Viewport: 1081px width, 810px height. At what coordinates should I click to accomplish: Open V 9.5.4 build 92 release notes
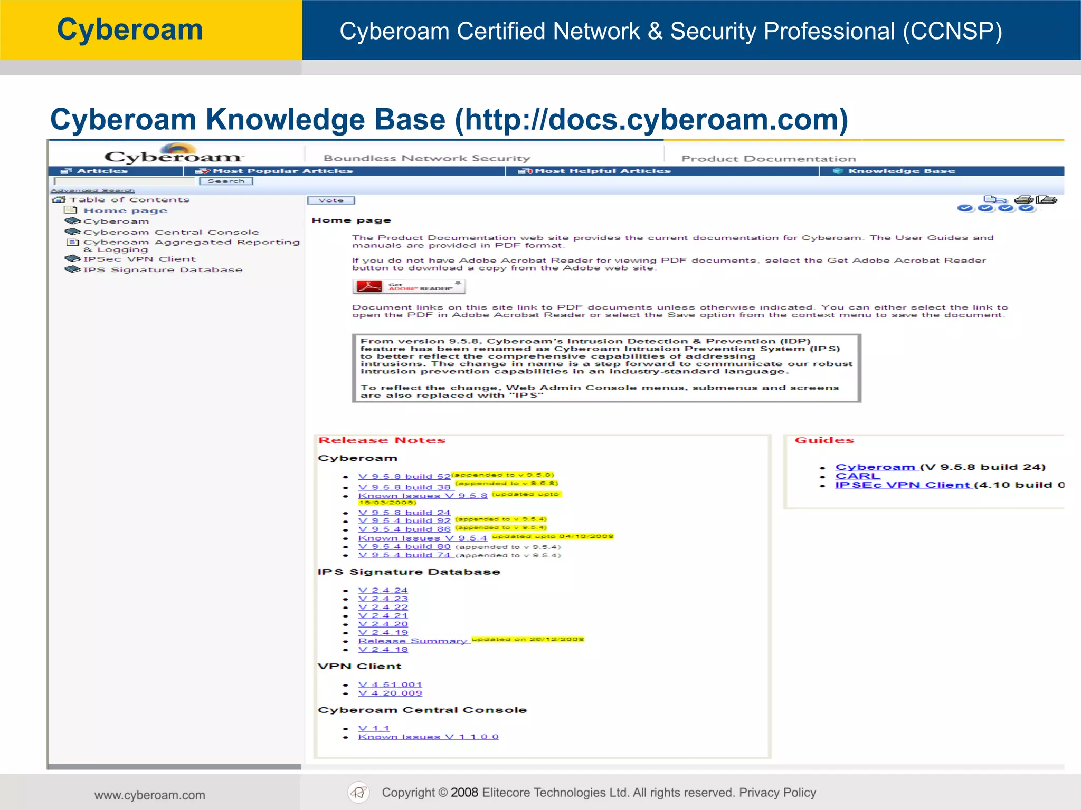pyautogui.click(x=404, y=520)
